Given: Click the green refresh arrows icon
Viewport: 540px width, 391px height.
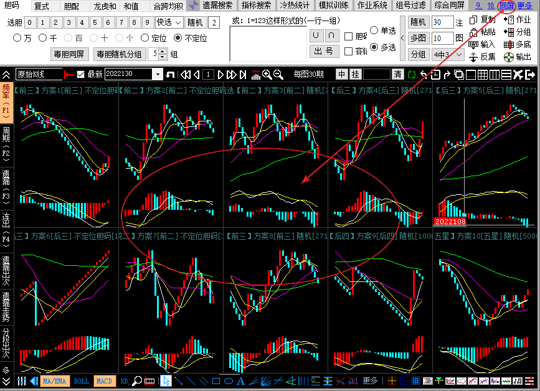Looking at the screenshot, I should [x=412, y=75].
